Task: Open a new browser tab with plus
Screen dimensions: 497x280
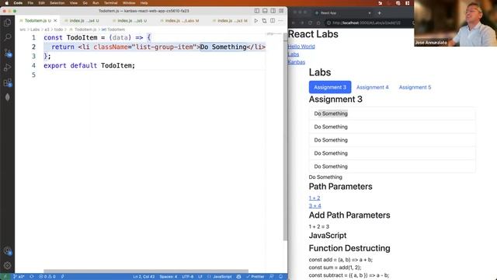Action: (380, 13)
